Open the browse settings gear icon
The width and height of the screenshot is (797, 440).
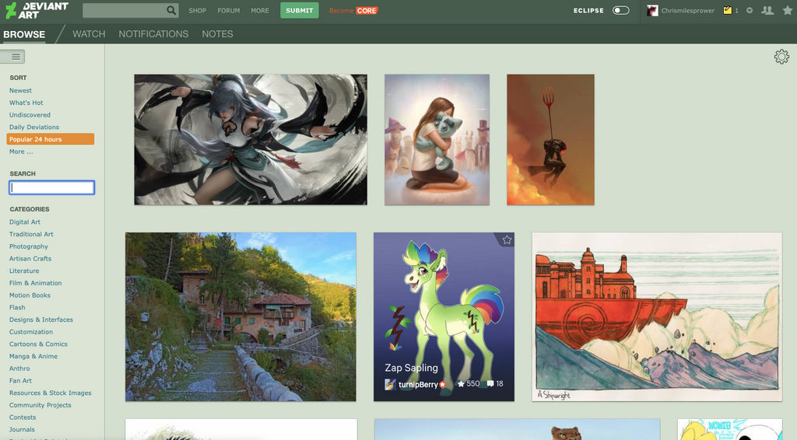[781, 56]
